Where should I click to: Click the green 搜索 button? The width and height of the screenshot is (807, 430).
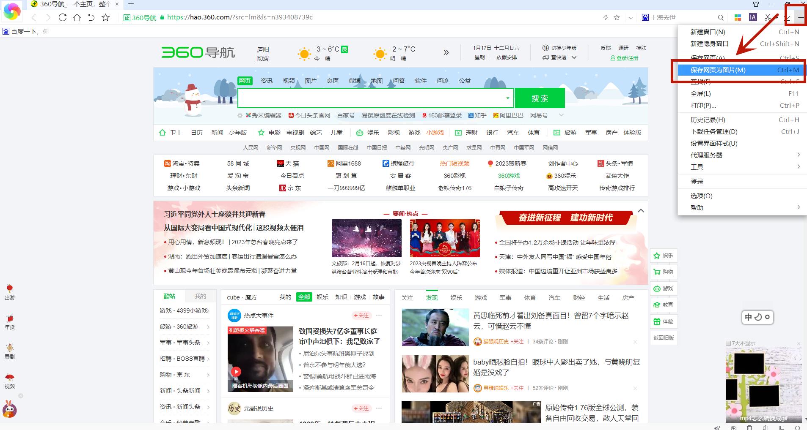coord(540,98)
